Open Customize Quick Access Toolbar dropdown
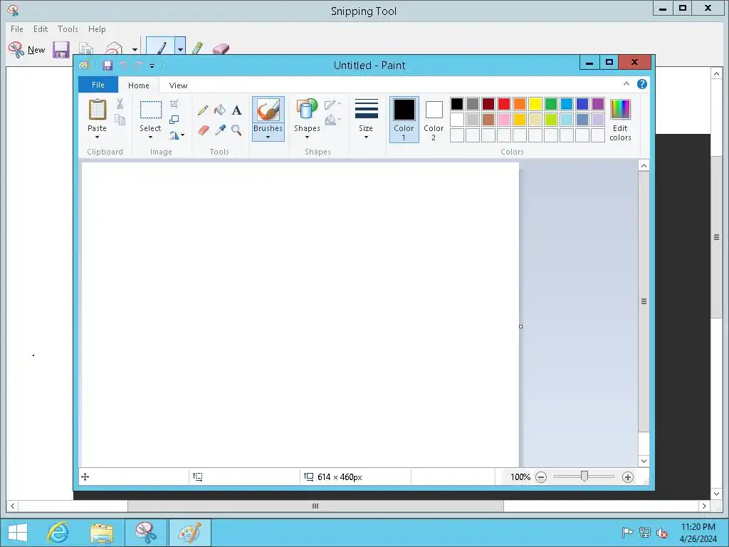This screenshot has height=547, width=729. point(152,66)
